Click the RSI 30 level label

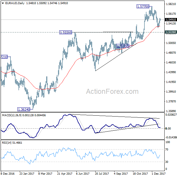click(167, 162)
